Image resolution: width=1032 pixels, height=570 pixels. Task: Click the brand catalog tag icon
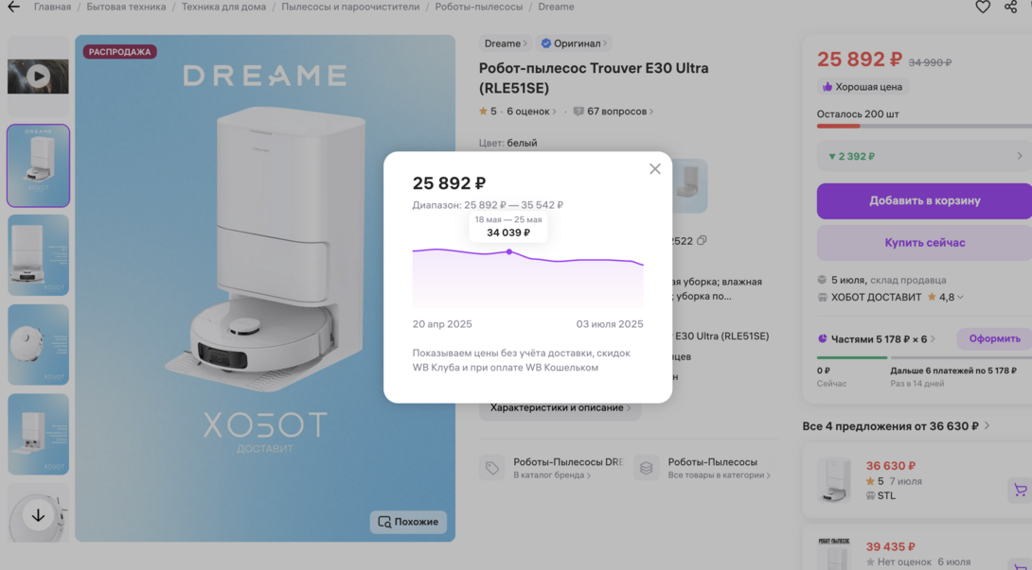coord(491,468)
